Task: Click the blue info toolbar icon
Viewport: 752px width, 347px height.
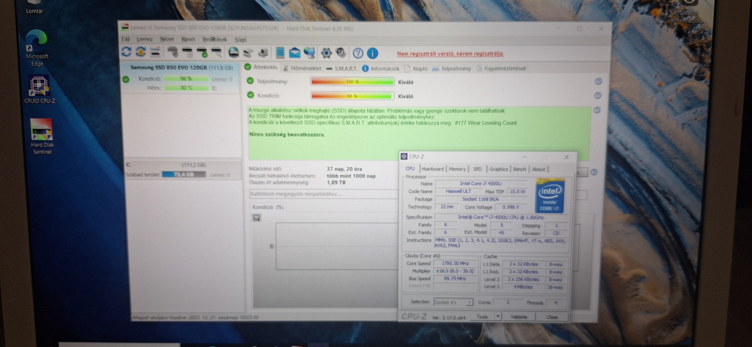Action: pos(372,54)
